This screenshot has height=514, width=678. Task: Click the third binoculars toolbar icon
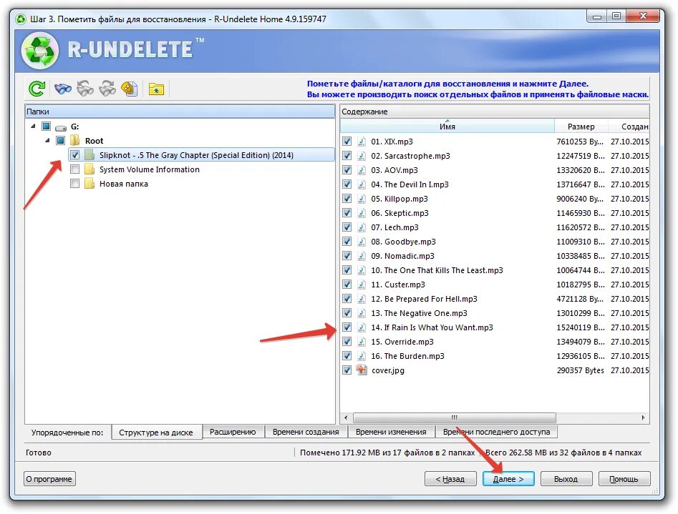(x=107, y=89)
